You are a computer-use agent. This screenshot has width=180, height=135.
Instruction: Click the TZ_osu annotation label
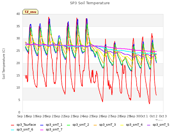coord(30,12)
